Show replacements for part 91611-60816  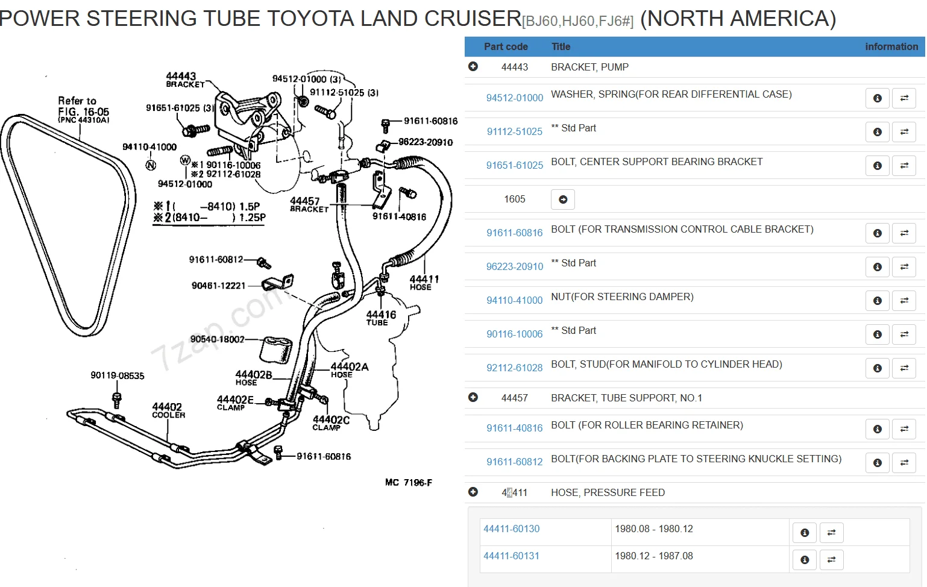pos(904,233)
